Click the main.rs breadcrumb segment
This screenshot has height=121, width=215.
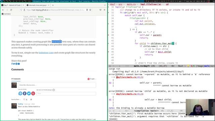[x=131, y=4]
